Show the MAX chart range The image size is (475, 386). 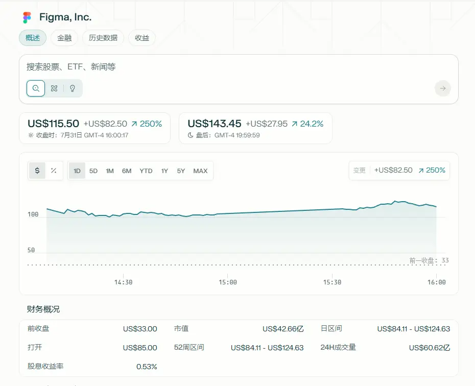200,171
